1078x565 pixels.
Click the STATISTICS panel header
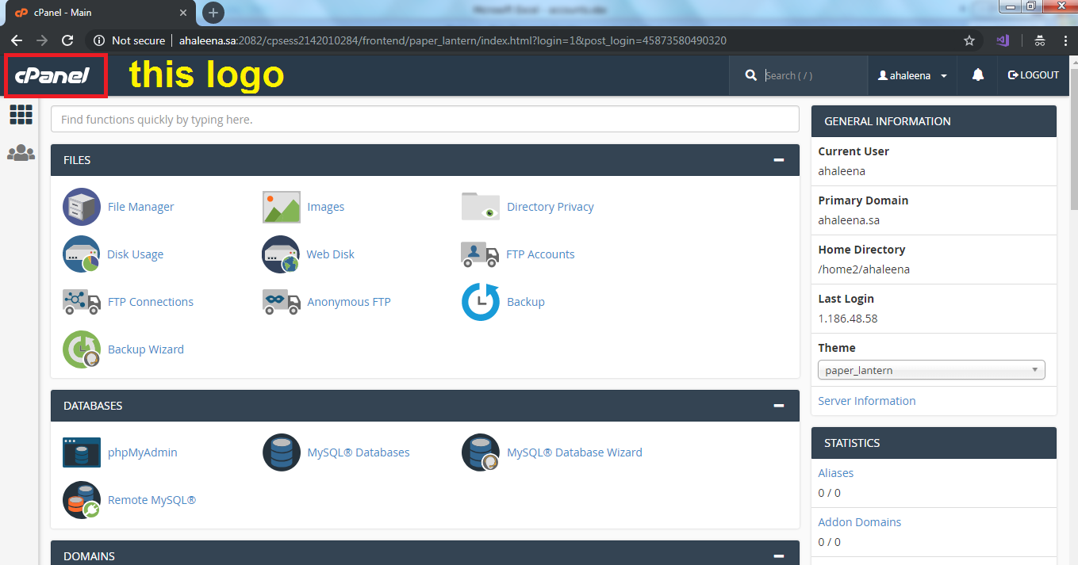tap(934, 443)
